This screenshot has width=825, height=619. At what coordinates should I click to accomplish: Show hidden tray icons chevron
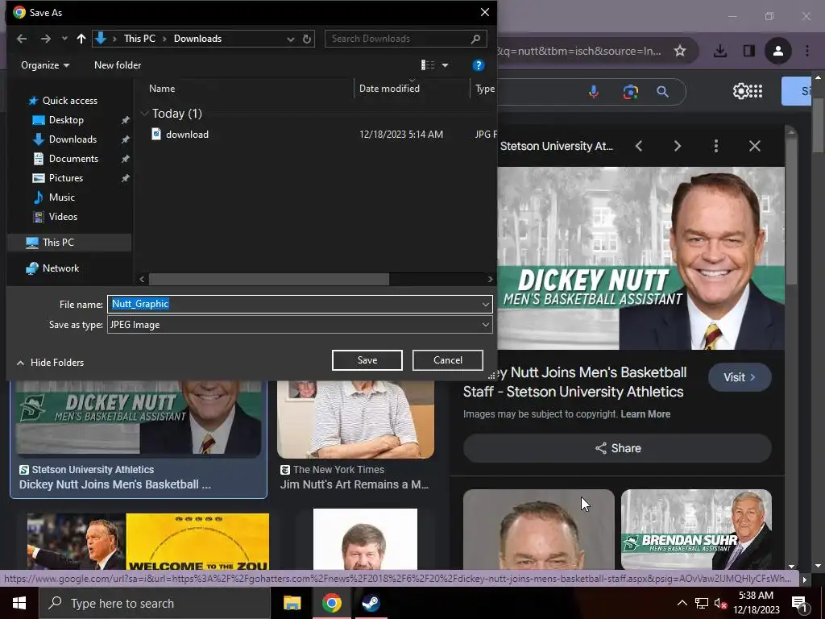[x=682, y=603]
